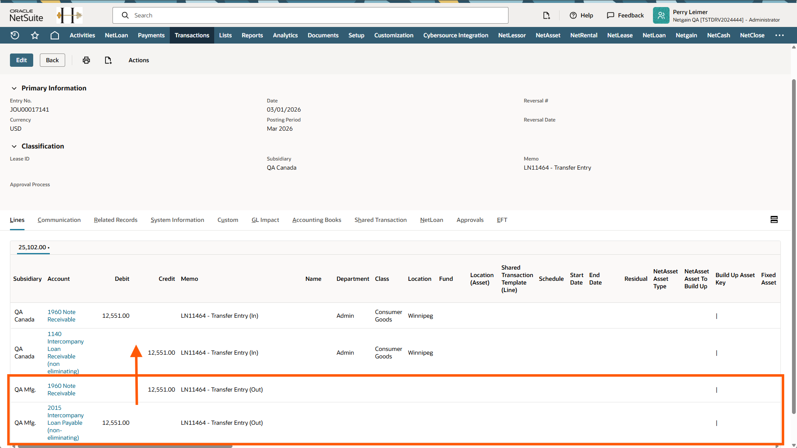This screenshot has width=797, height=448.
Task: Click the new document icon beside print
Action: 108,60
